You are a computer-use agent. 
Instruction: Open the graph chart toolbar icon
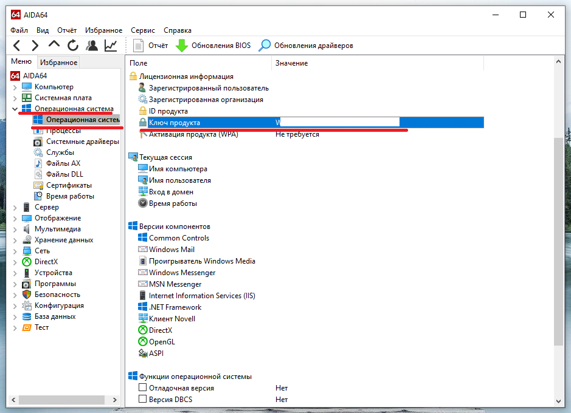(111, 46)
